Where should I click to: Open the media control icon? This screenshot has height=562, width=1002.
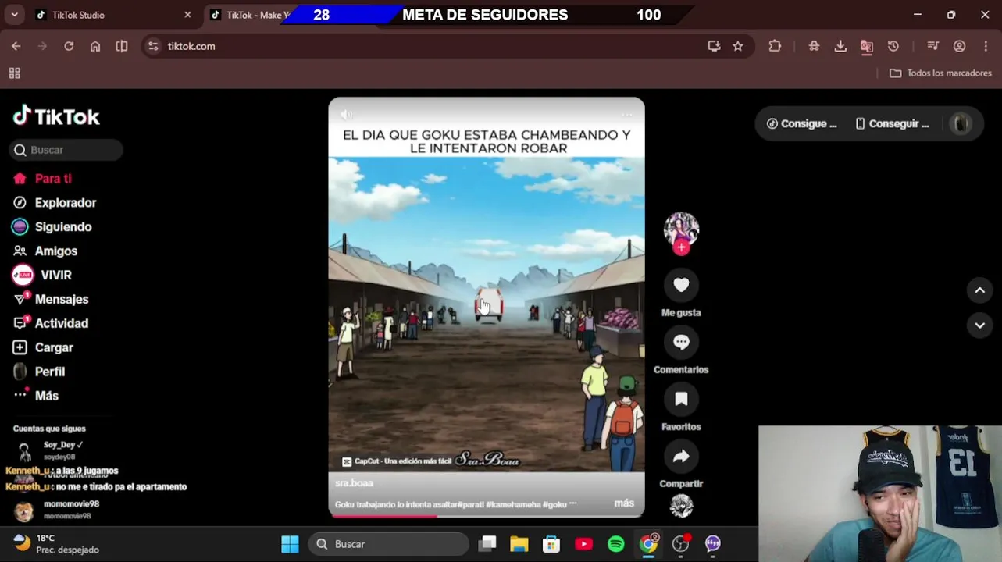tap(932, 46)
